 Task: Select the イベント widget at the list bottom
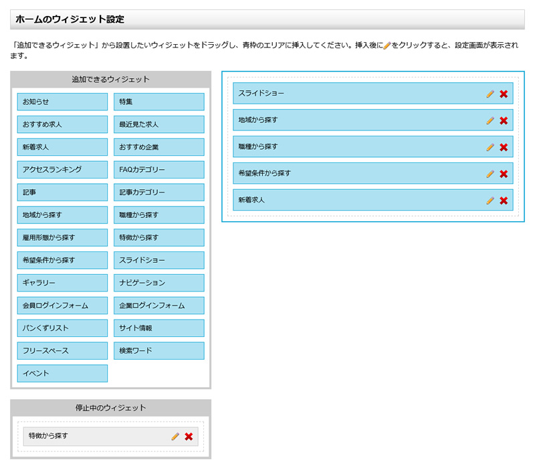tap(62, 374)
